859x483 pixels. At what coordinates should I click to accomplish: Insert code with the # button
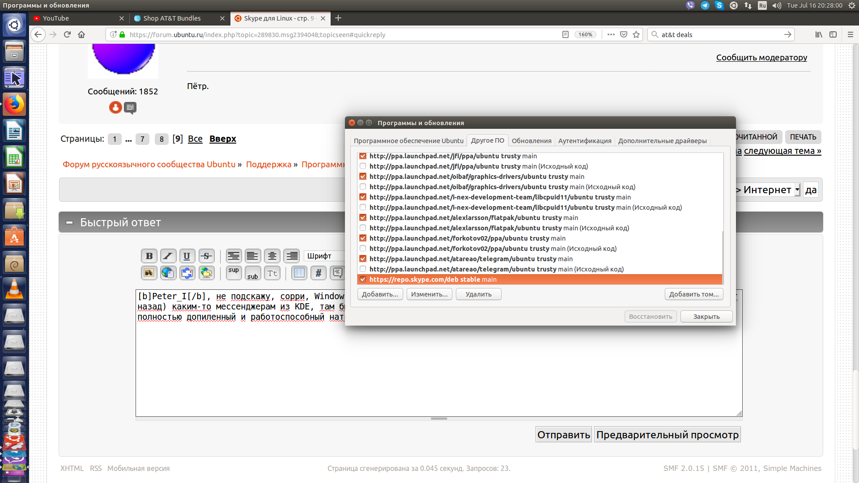318,273
